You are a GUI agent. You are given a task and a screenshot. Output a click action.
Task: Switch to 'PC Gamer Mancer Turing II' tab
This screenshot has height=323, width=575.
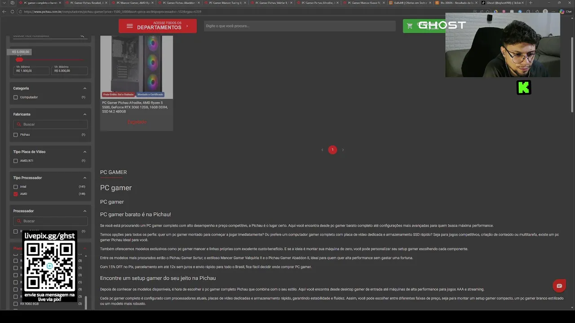225,3
